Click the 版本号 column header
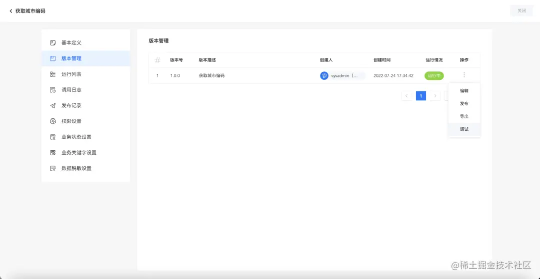This screenshot has height=279, width=540. [x=176, y=60]
